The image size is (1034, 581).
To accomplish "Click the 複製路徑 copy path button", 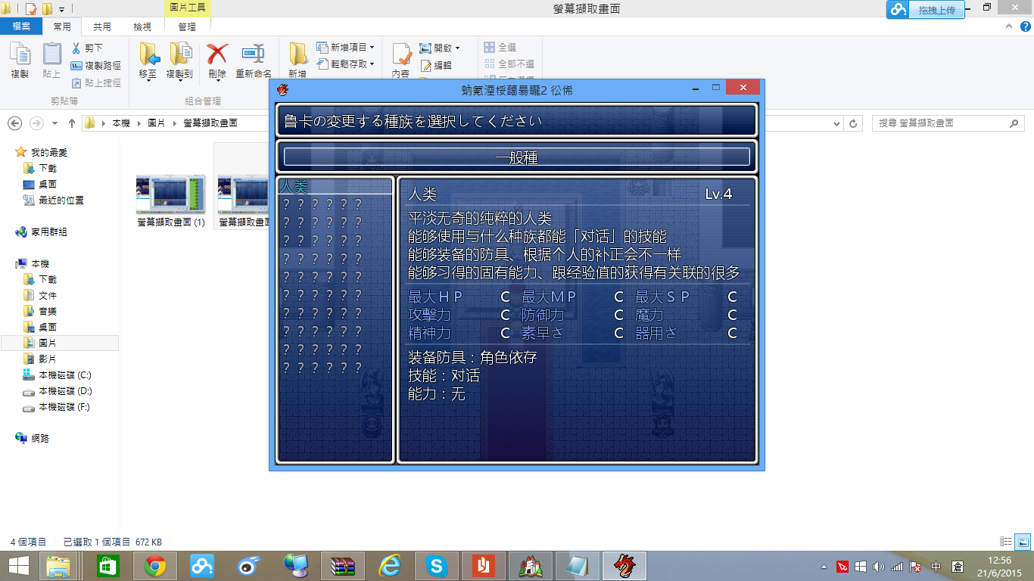I will [96, 66].
